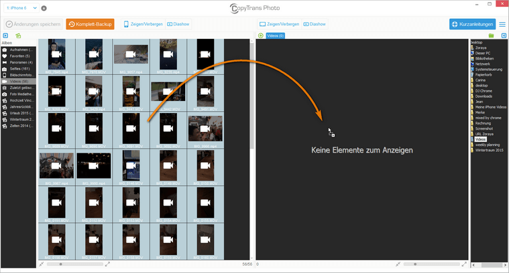Select the weekly planning folder
The height and width of the screenshot is (273, 509).
click(488, 145)
